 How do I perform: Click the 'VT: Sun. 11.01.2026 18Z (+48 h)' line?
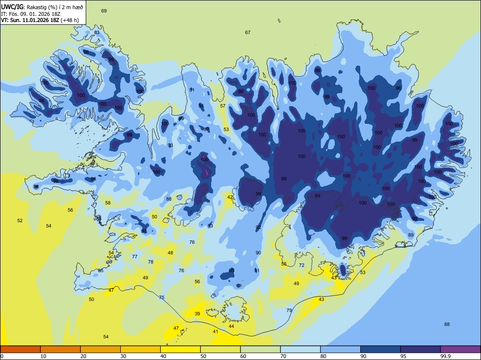coord(40,20)
